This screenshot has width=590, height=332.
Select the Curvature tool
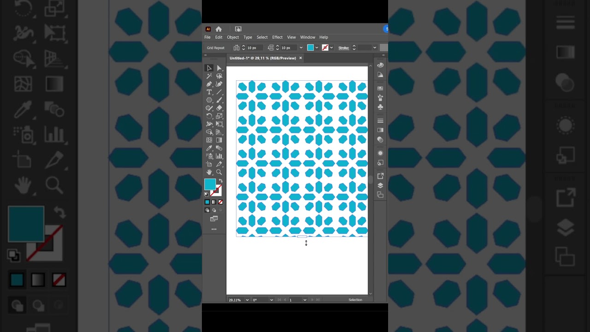click(219, 84)
